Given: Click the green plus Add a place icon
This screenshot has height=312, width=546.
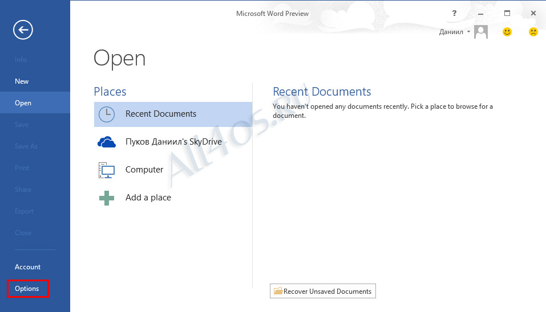Looking at the screenshot, I should (107, 198).
